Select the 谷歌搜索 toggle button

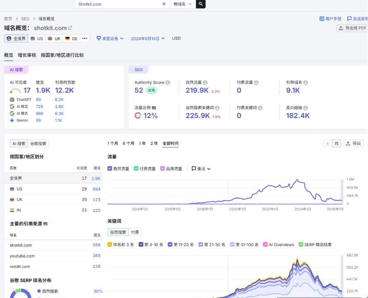[x=38, y=144]
